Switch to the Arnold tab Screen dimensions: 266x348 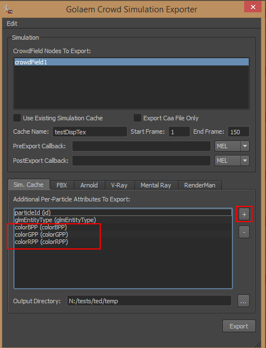[89, 185]
